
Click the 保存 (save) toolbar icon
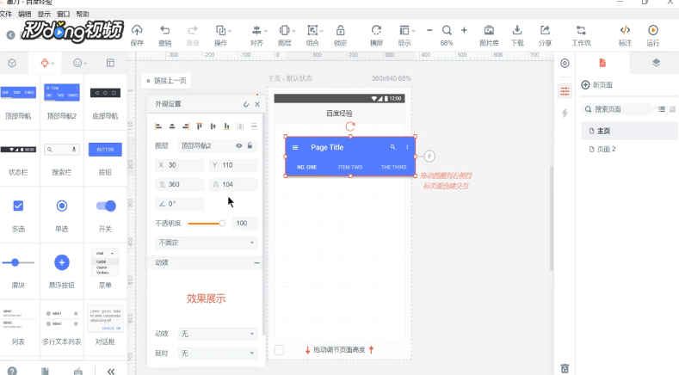137,30
